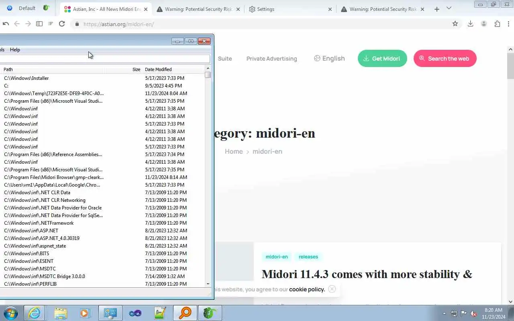Image resolution: width=514 pixels, height=321 pixels.
Task: Click the undo closed tab icon
Action: [x=6, y=24]
